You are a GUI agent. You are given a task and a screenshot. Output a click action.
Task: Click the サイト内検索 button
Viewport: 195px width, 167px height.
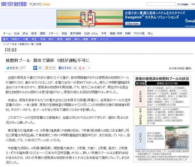click(x=183, y=4)
